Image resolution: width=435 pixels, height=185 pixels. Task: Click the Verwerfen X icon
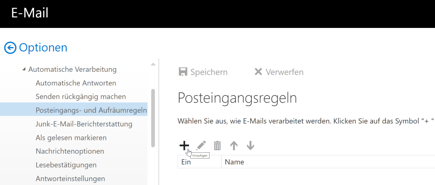coord(258,72)
